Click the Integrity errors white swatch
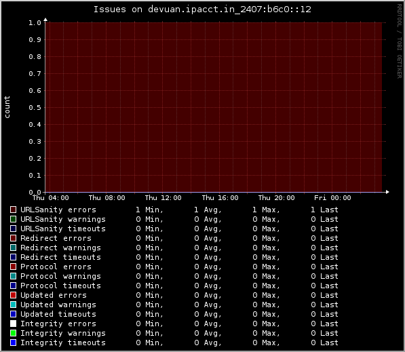 13,324
